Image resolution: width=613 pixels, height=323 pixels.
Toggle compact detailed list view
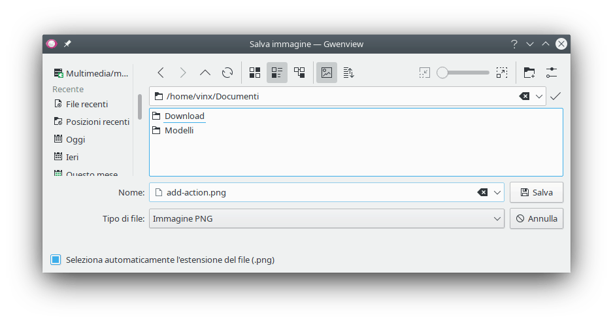pos(277,73)
